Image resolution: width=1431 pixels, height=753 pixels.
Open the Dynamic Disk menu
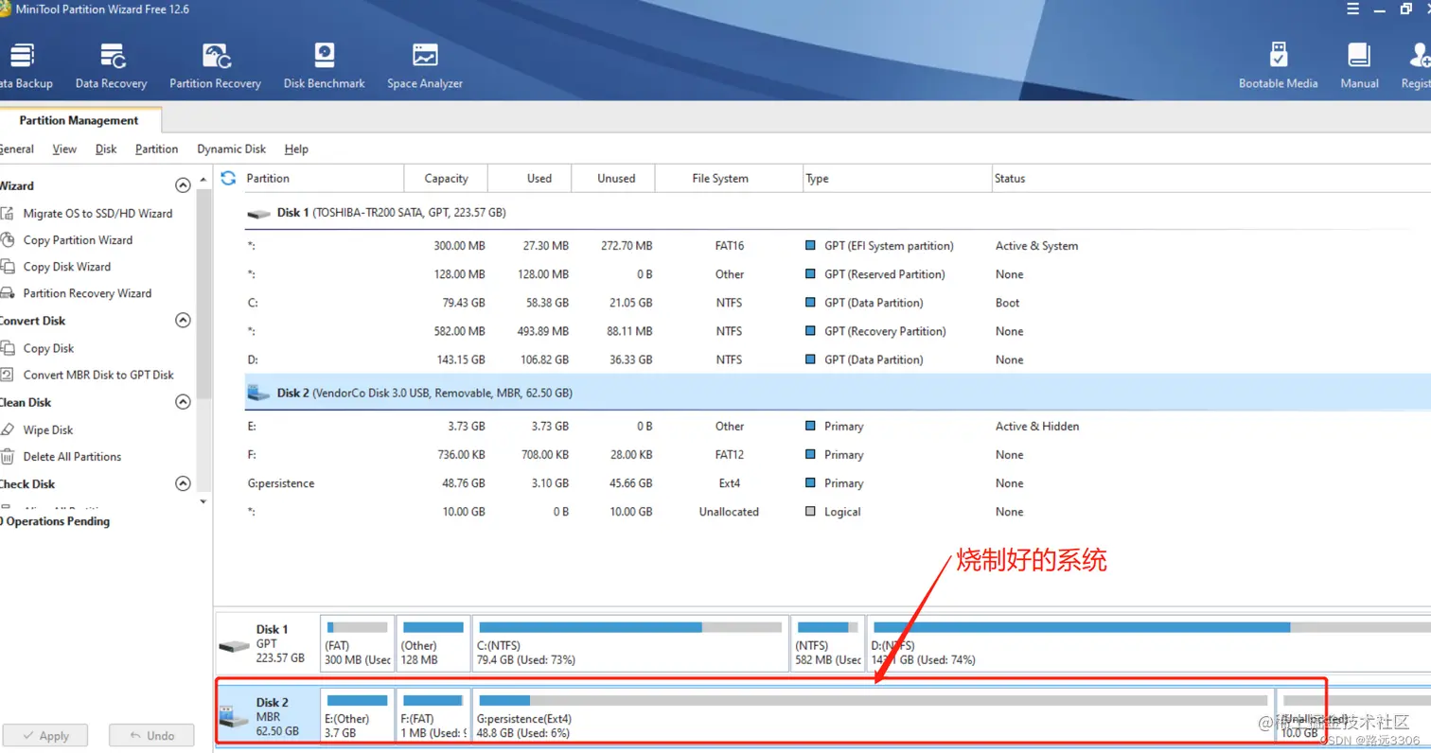point(231,149)
